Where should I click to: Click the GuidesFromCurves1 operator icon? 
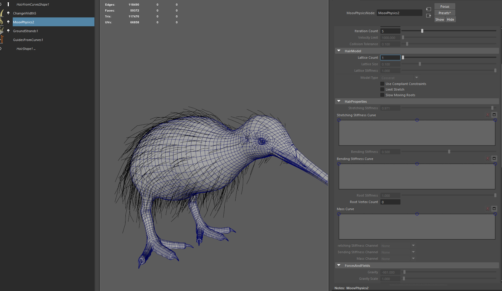pyautogui.click(x=2, y=40)
